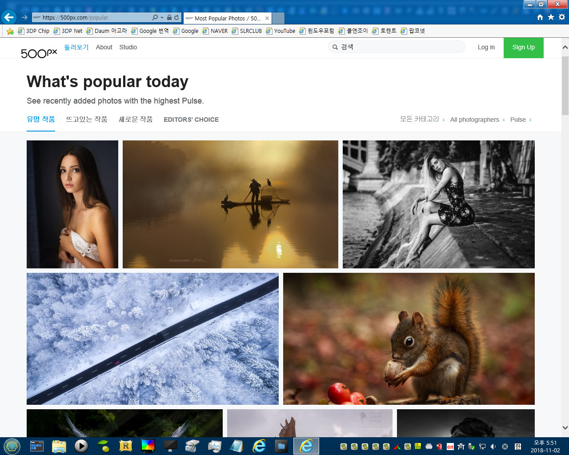Click the volume speaker tray icon
This screenshot has width=569, height=455.
click(x=493, y=447)
